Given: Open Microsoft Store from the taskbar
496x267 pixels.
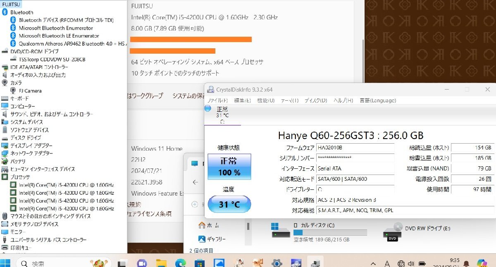Looking at the screenshot, I should 200,263.
